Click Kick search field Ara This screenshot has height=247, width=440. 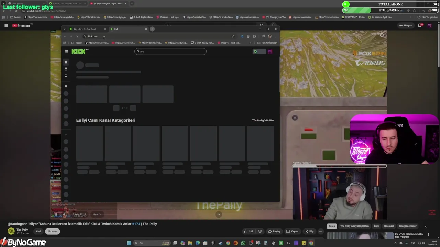(170, 51)
